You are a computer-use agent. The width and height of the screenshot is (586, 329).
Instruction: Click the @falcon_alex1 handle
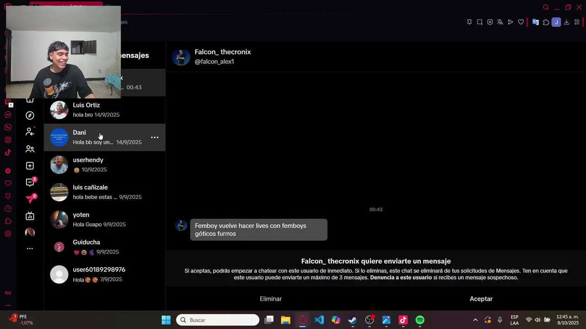[x=214, y=62]
